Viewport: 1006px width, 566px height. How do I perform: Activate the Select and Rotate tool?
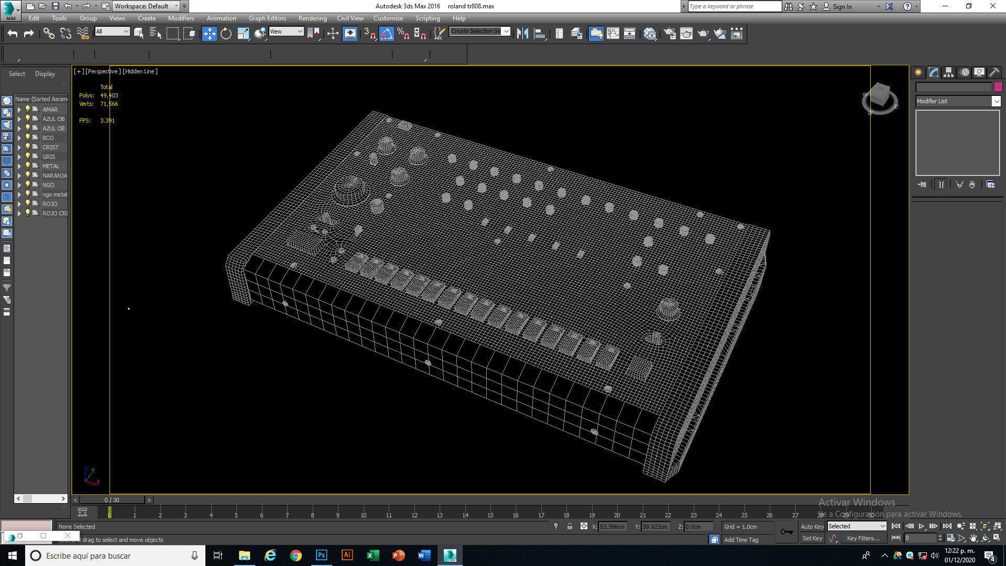click(226, 34)
